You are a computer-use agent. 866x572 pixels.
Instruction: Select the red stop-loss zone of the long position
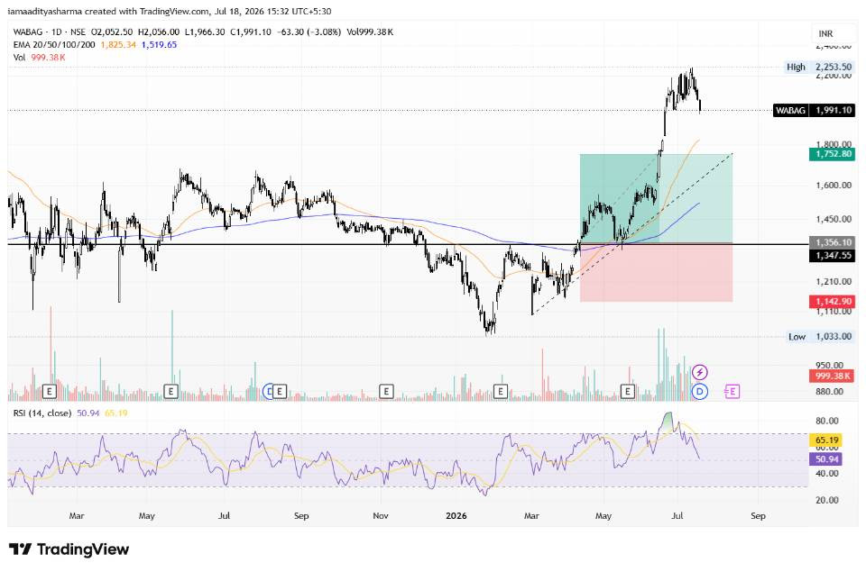[x=656, y=272]
